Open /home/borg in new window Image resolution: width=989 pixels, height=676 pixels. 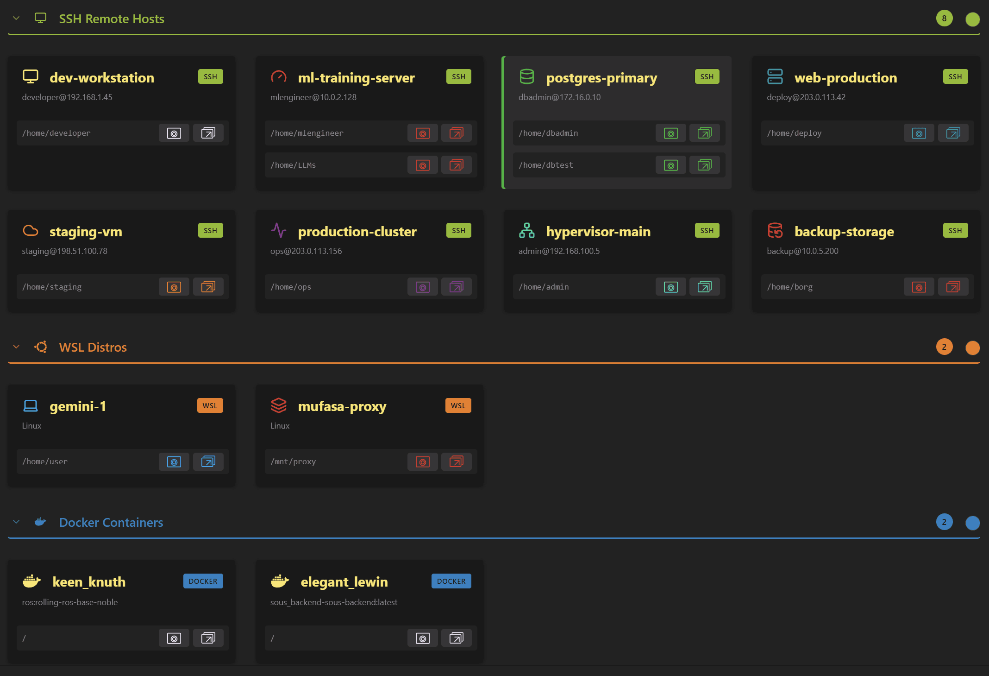(953, 287)
